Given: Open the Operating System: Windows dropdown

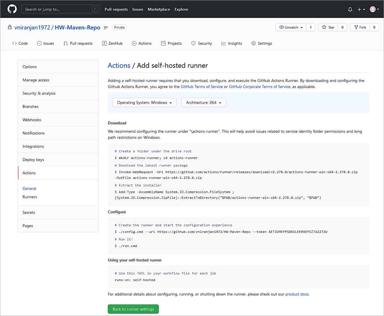Looking at the screenshot, I should pos(144,102).
